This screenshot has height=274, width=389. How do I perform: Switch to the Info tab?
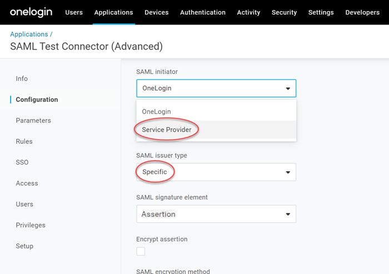point(22,79)
